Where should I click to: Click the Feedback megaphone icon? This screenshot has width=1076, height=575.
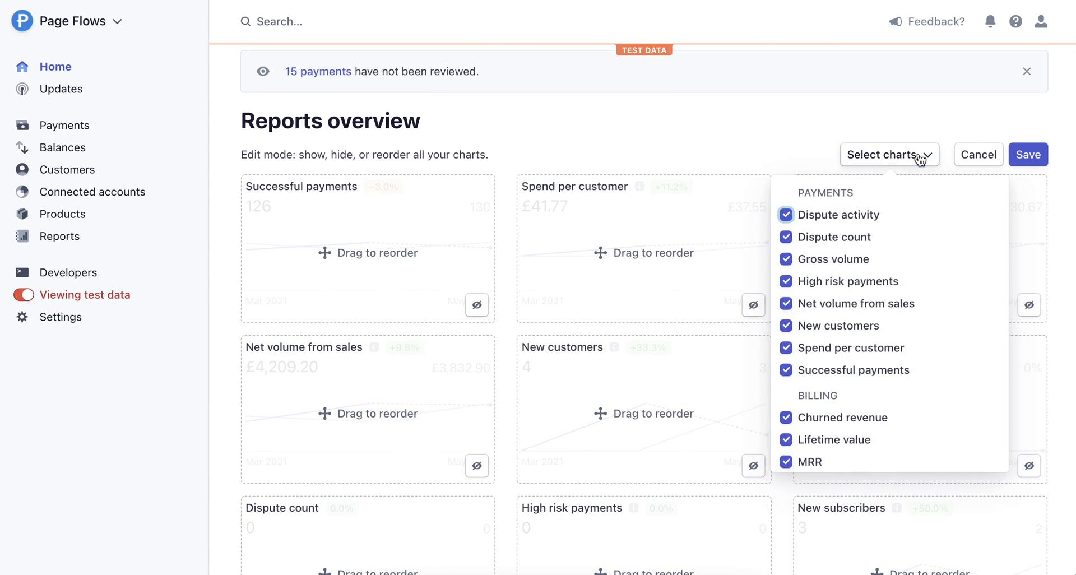pyautogui.click(x=896, y=22)
